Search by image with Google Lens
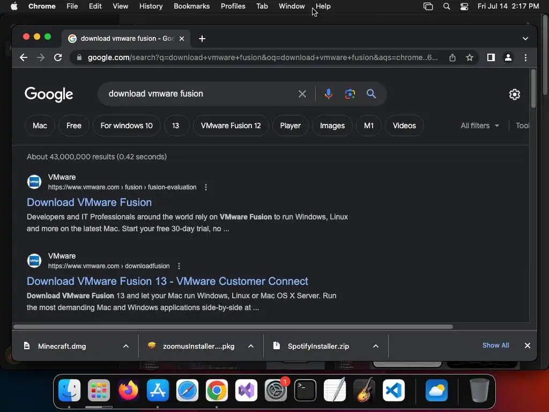The image size is (549, 412). point(350,94)
